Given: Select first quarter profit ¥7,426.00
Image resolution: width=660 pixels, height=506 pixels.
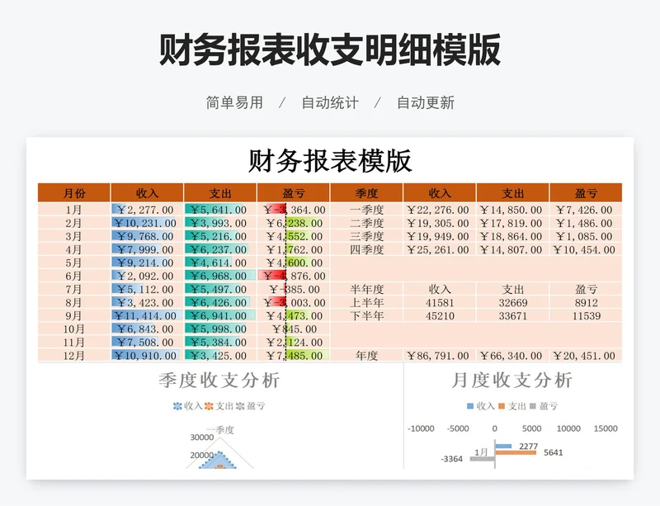Looking at the screenshot, I should [x=586, y=210].
